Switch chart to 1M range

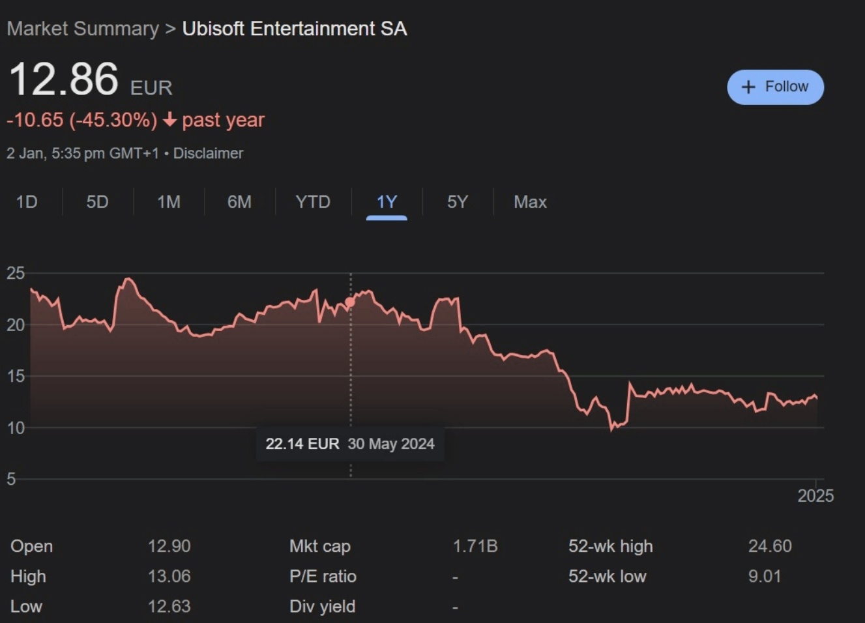(x=169, y=202)
